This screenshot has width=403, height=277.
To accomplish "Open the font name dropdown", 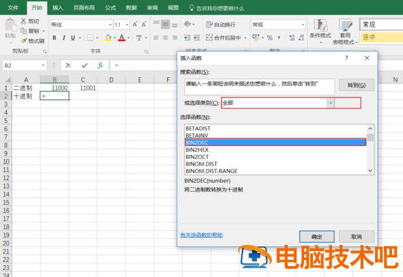I will pos(110,25).
